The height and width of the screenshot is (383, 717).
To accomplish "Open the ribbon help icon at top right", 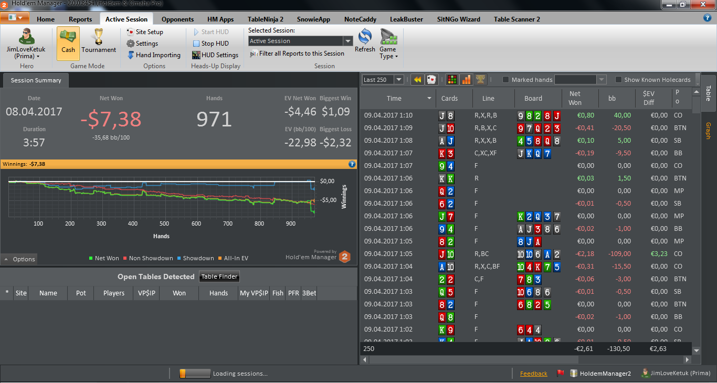I will click(x=707, y=18).
